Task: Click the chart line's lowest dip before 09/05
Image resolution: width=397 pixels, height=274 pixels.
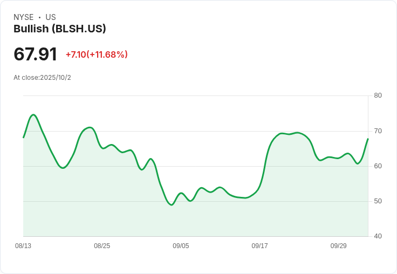Action: [172, 205]
